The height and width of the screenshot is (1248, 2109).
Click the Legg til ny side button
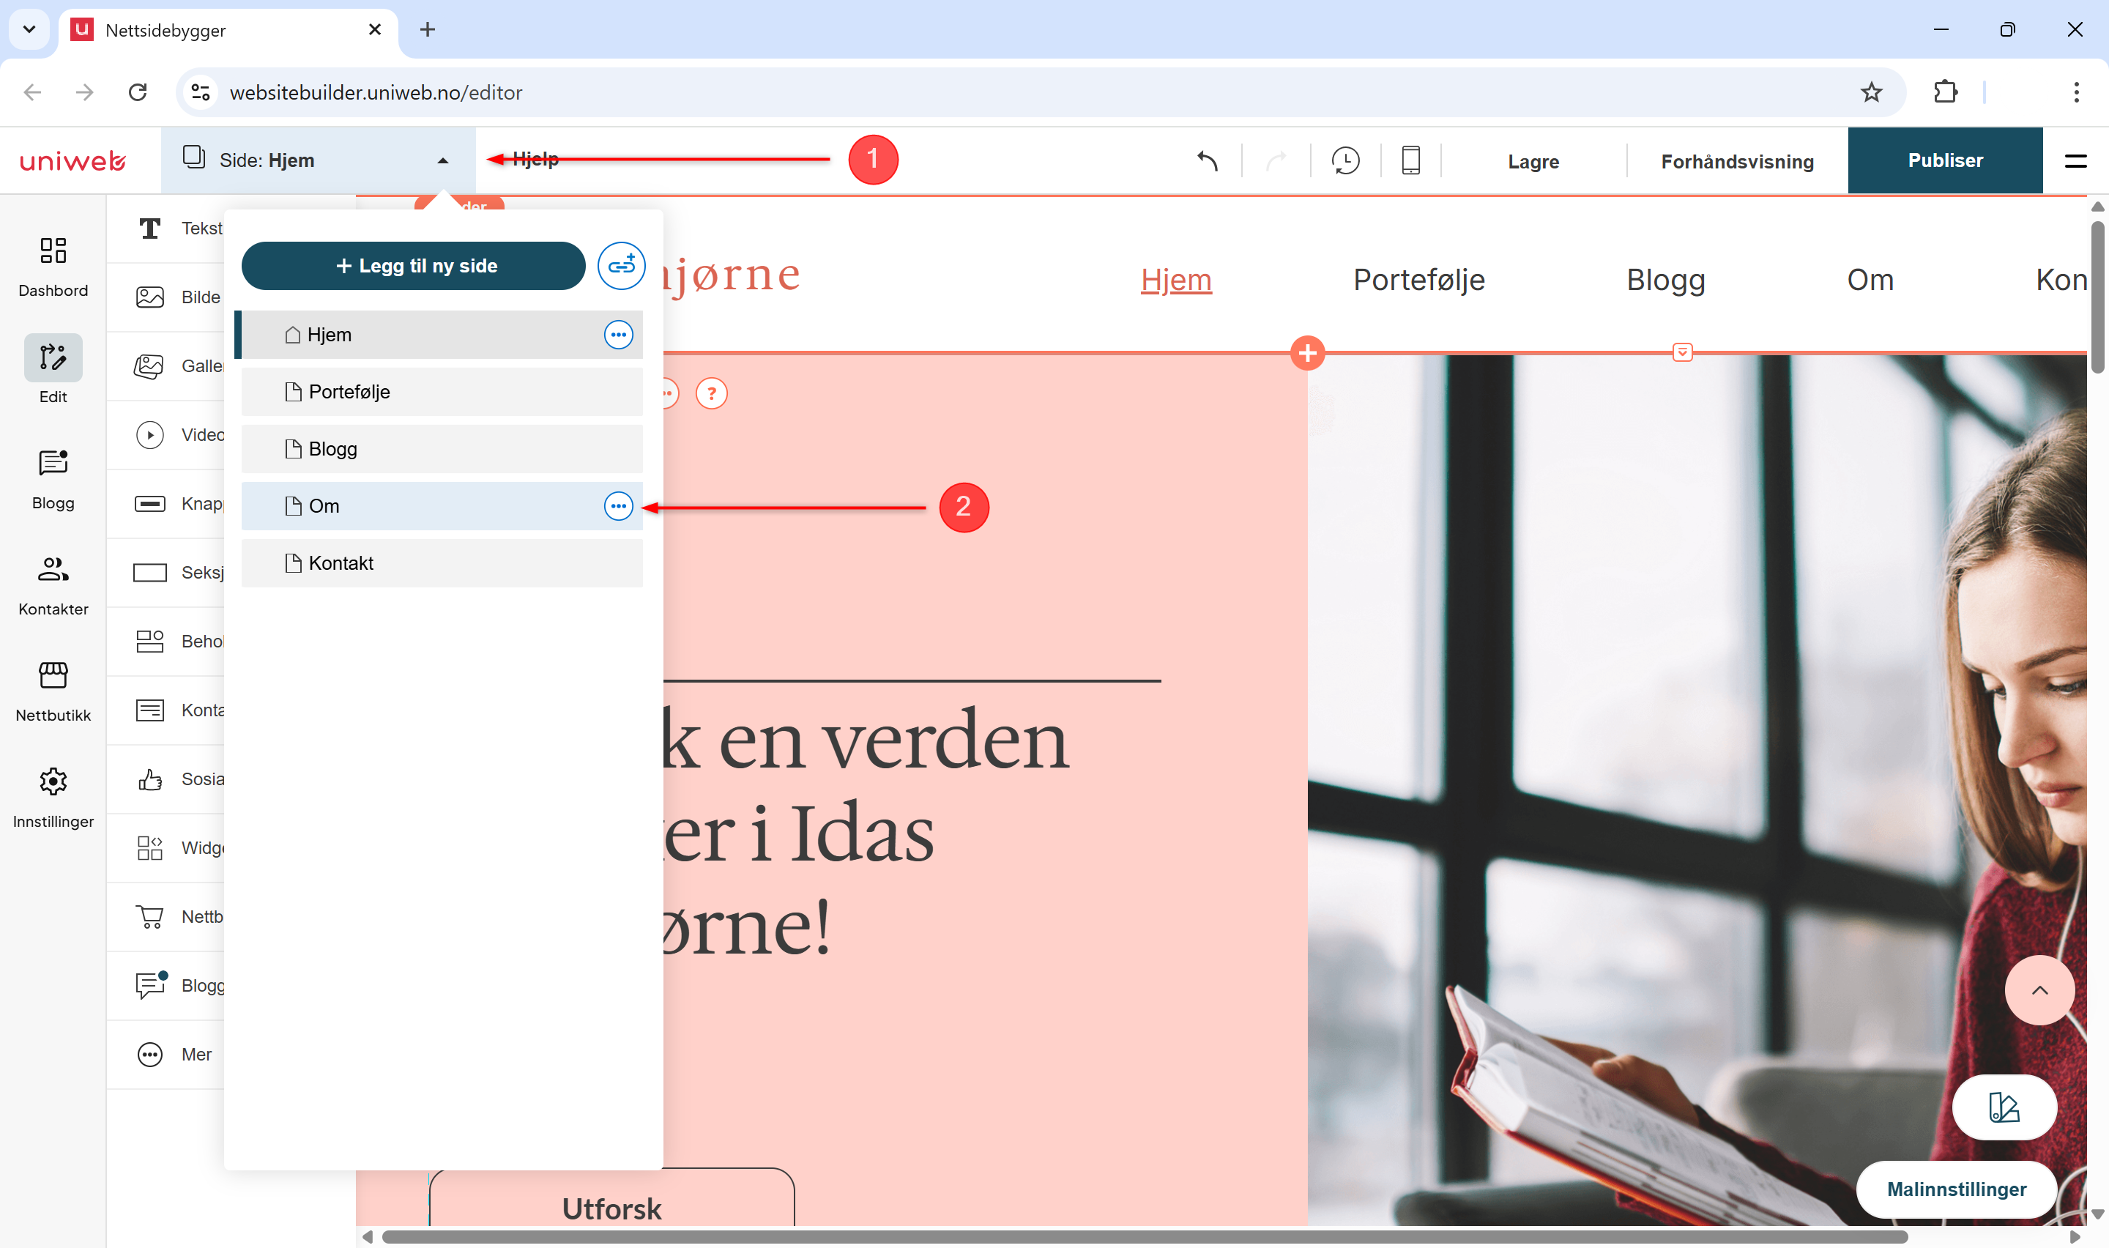(414, 266)
